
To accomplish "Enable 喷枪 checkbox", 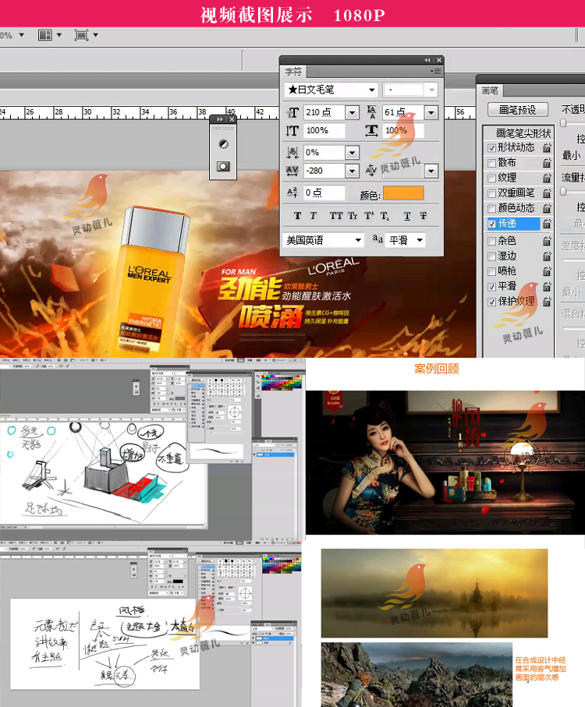I will click(491, 271).
